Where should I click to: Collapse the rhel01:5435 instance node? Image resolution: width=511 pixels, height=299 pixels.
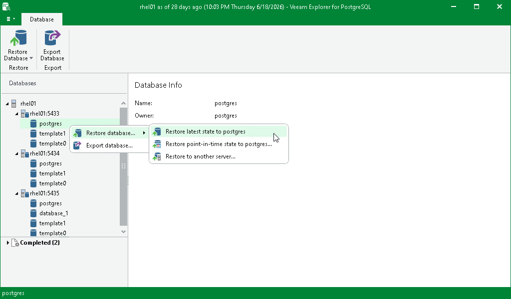coord(16,193)
